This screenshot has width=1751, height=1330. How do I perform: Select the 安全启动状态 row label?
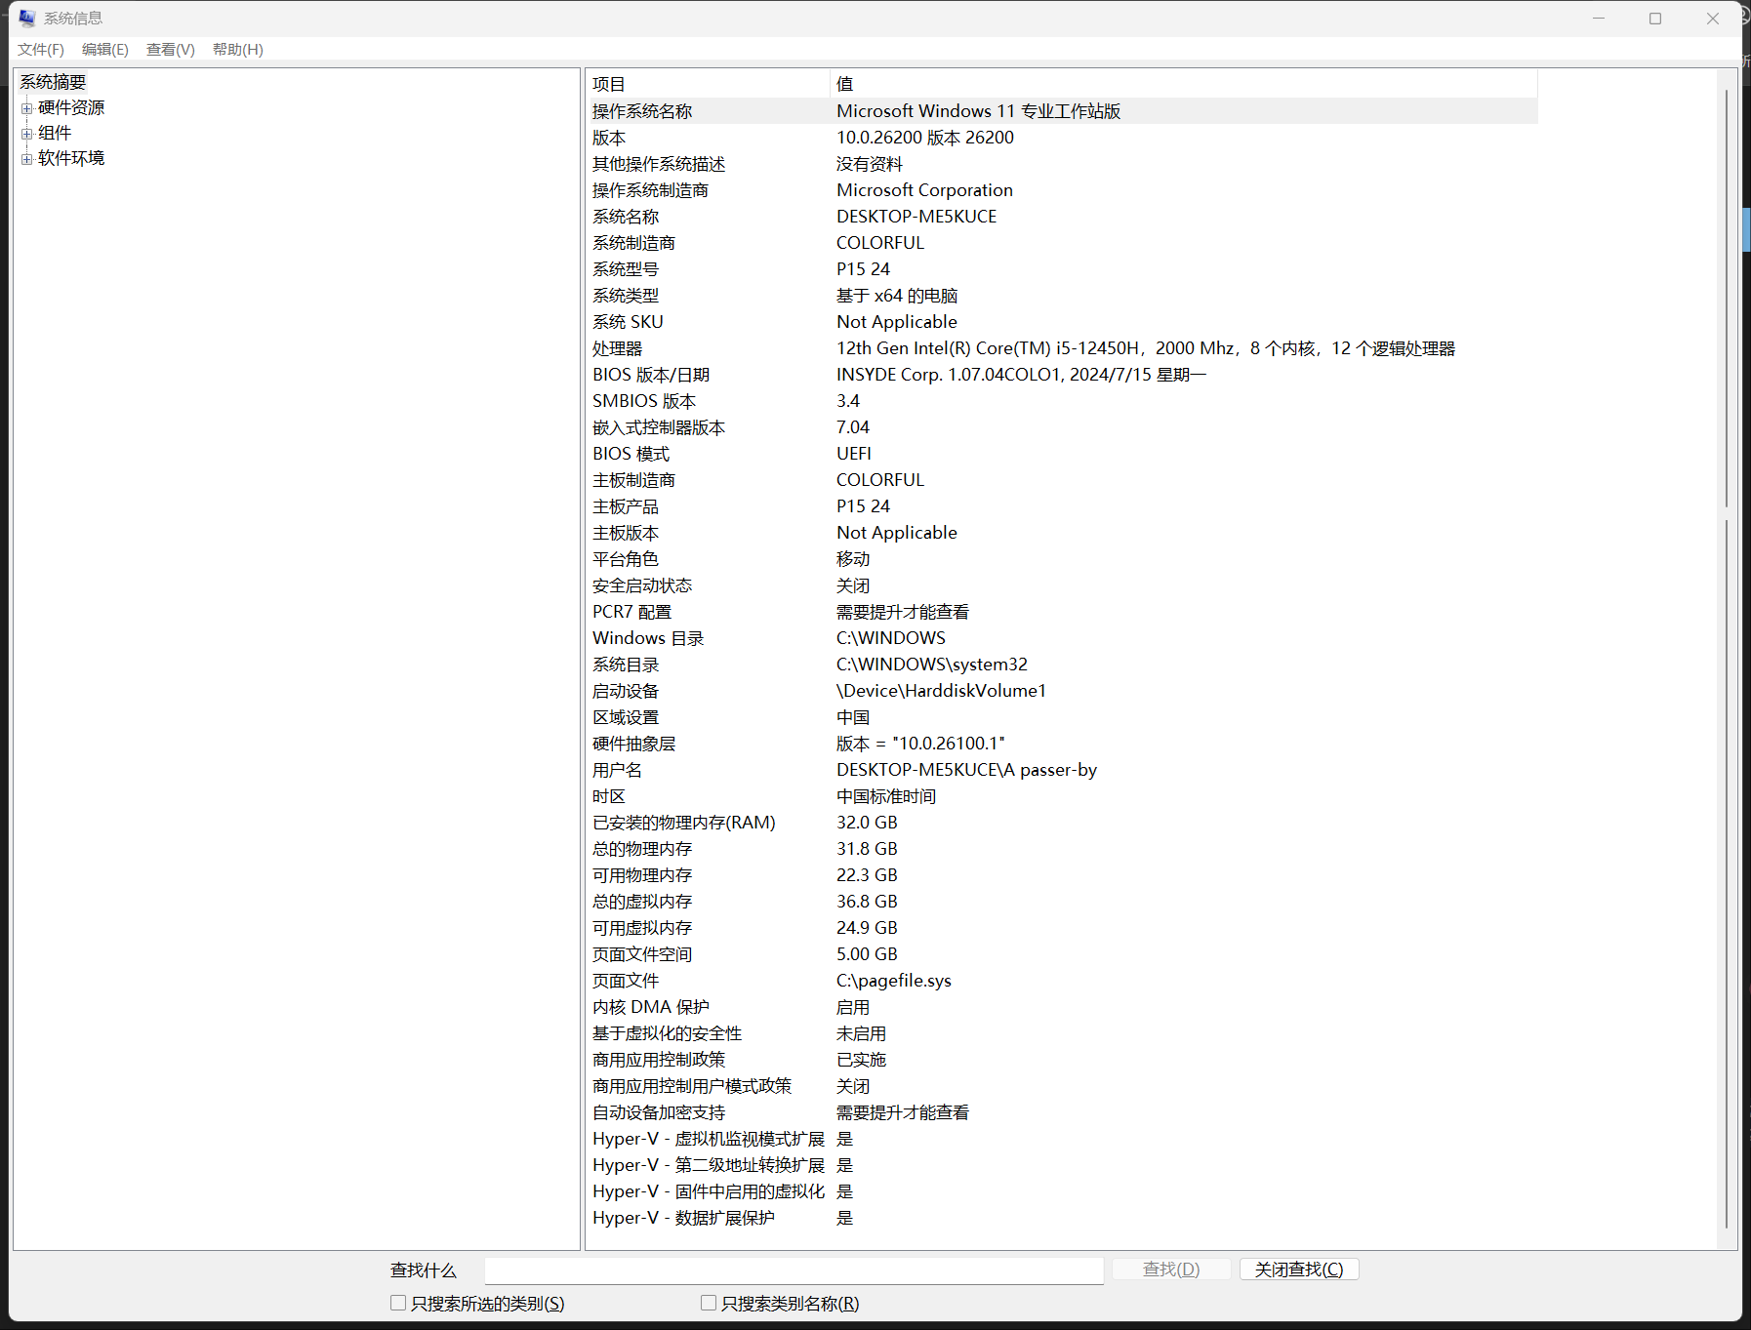(x=642, y=585)
